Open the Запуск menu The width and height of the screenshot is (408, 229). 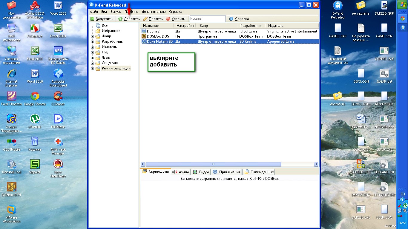[116, 12]
